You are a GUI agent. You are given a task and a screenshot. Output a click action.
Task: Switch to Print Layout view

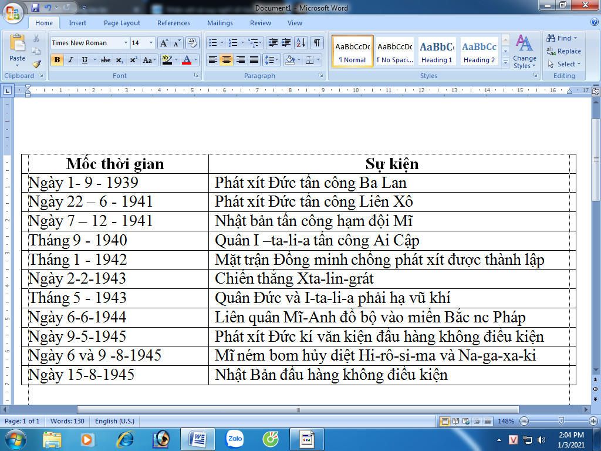445,421
